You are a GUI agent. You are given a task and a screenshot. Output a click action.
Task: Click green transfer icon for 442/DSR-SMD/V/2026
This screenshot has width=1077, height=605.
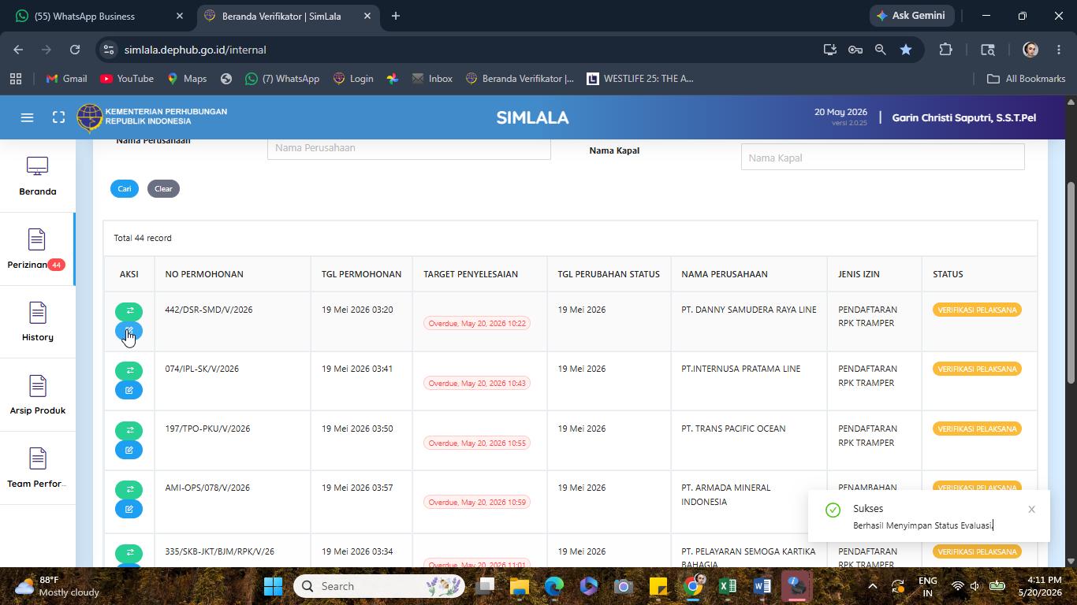(x=129, y=311)
